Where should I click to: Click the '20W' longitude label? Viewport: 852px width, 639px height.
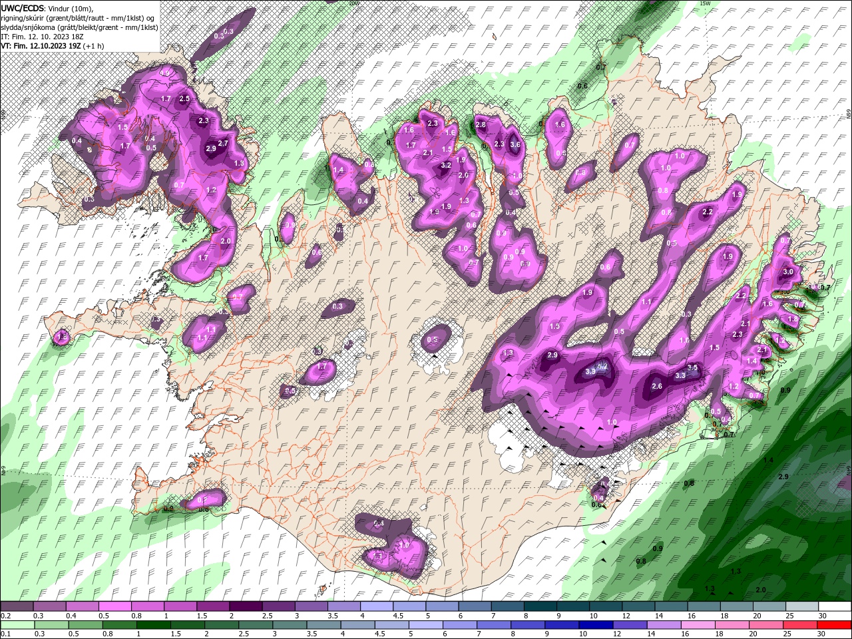(354, 3)
